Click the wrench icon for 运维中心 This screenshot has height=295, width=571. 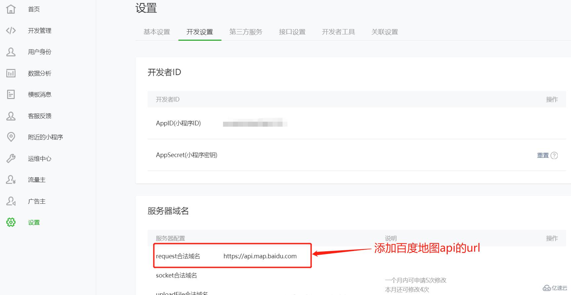coord(11,158)
